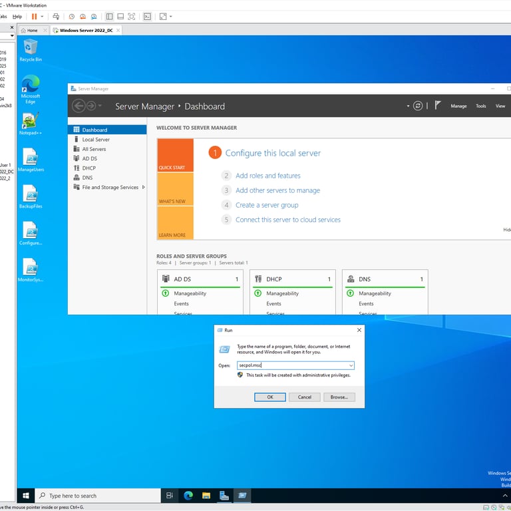
Task: Toggle VMware thumbnail bar view icon
Action: pos(120,16)
